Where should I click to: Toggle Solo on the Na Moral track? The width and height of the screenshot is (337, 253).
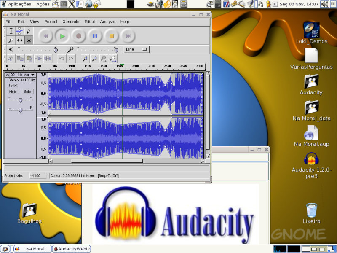pyautogui.click(x=27, y=92)
